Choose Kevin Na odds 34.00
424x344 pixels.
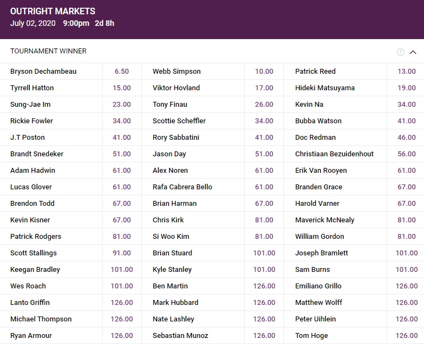pyautogui.click(x=406, y=104)
